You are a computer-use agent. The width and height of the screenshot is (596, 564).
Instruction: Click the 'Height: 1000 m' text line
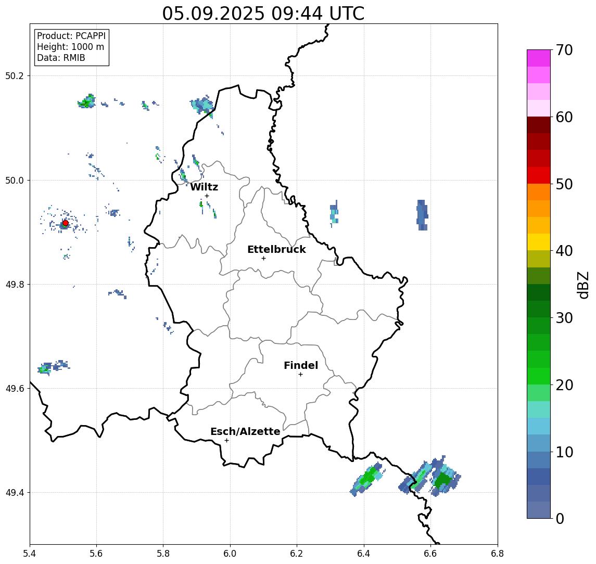[70, 47]
